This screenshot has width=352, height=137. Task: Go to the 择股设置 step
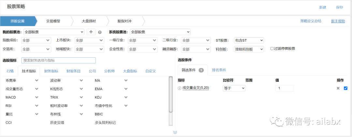click(18, 21)
